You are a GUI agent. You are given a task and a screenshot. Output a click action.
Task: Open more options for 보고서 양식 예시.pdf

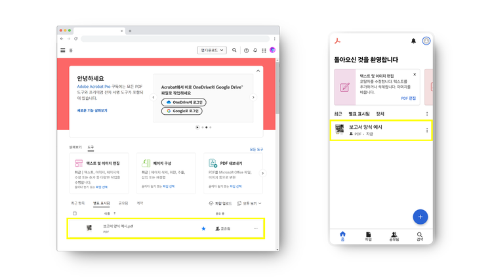click(x=256, y=228)
